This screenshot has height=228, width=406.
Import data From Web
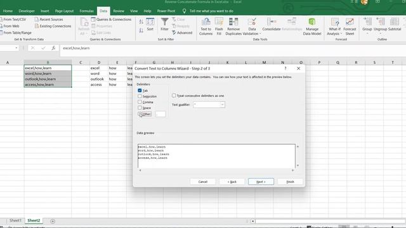pos(10,26)
